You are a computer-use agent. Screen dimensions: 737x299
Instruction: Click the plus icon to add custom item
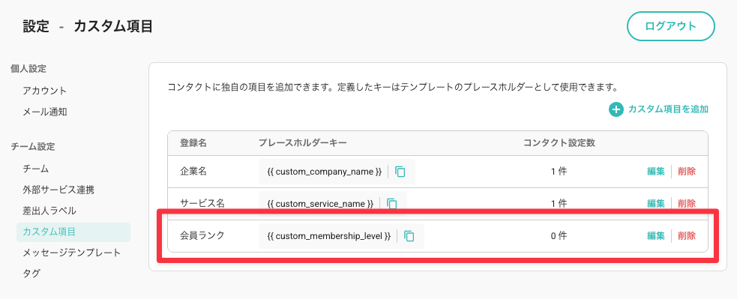[616, 109]
